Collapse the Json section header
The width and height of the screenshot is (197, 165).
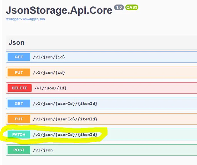(x=101, y=43)
